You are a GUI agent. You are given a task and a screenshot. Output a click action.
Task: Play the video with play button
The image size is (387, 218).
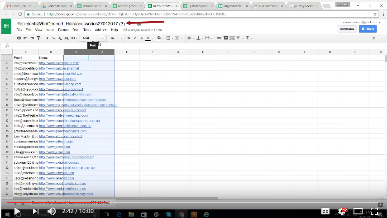click(17, 211)
